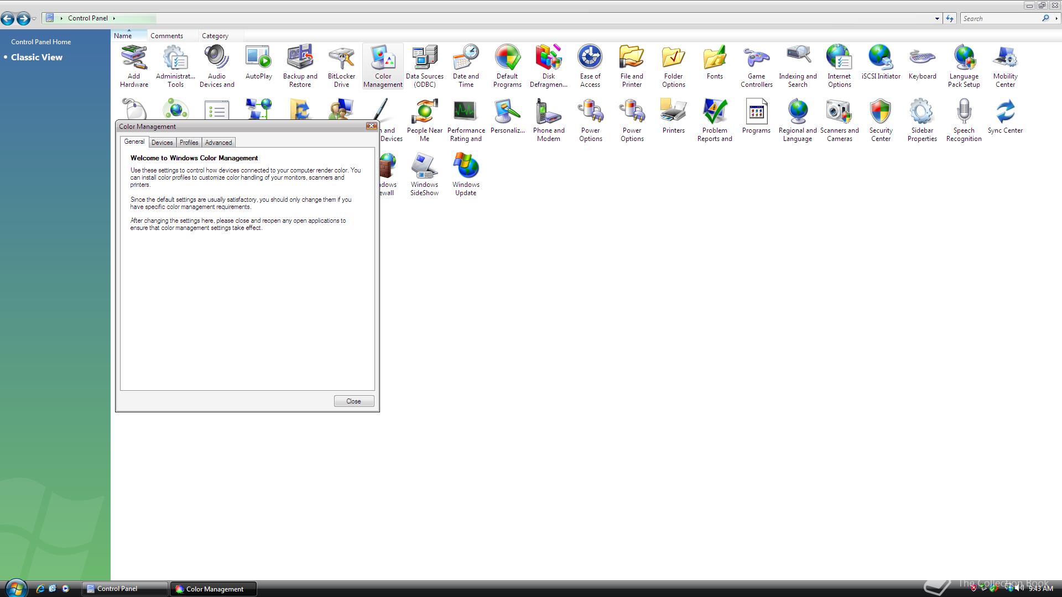The height and width of the screenshot is (597, 1062).
Task: Open the Security Center icon
Action: point(881,120)
